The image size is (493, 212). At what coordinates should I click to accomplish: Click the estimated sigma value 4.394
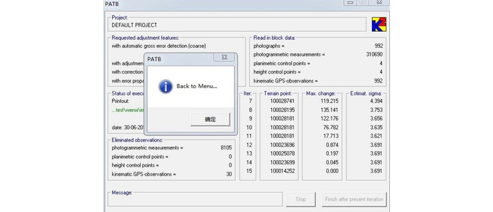[x=376, y=101]
